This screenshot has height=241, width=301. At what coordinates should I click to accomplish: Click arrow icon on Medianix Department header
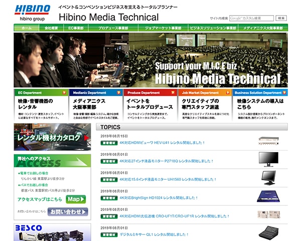click(119, 92)
